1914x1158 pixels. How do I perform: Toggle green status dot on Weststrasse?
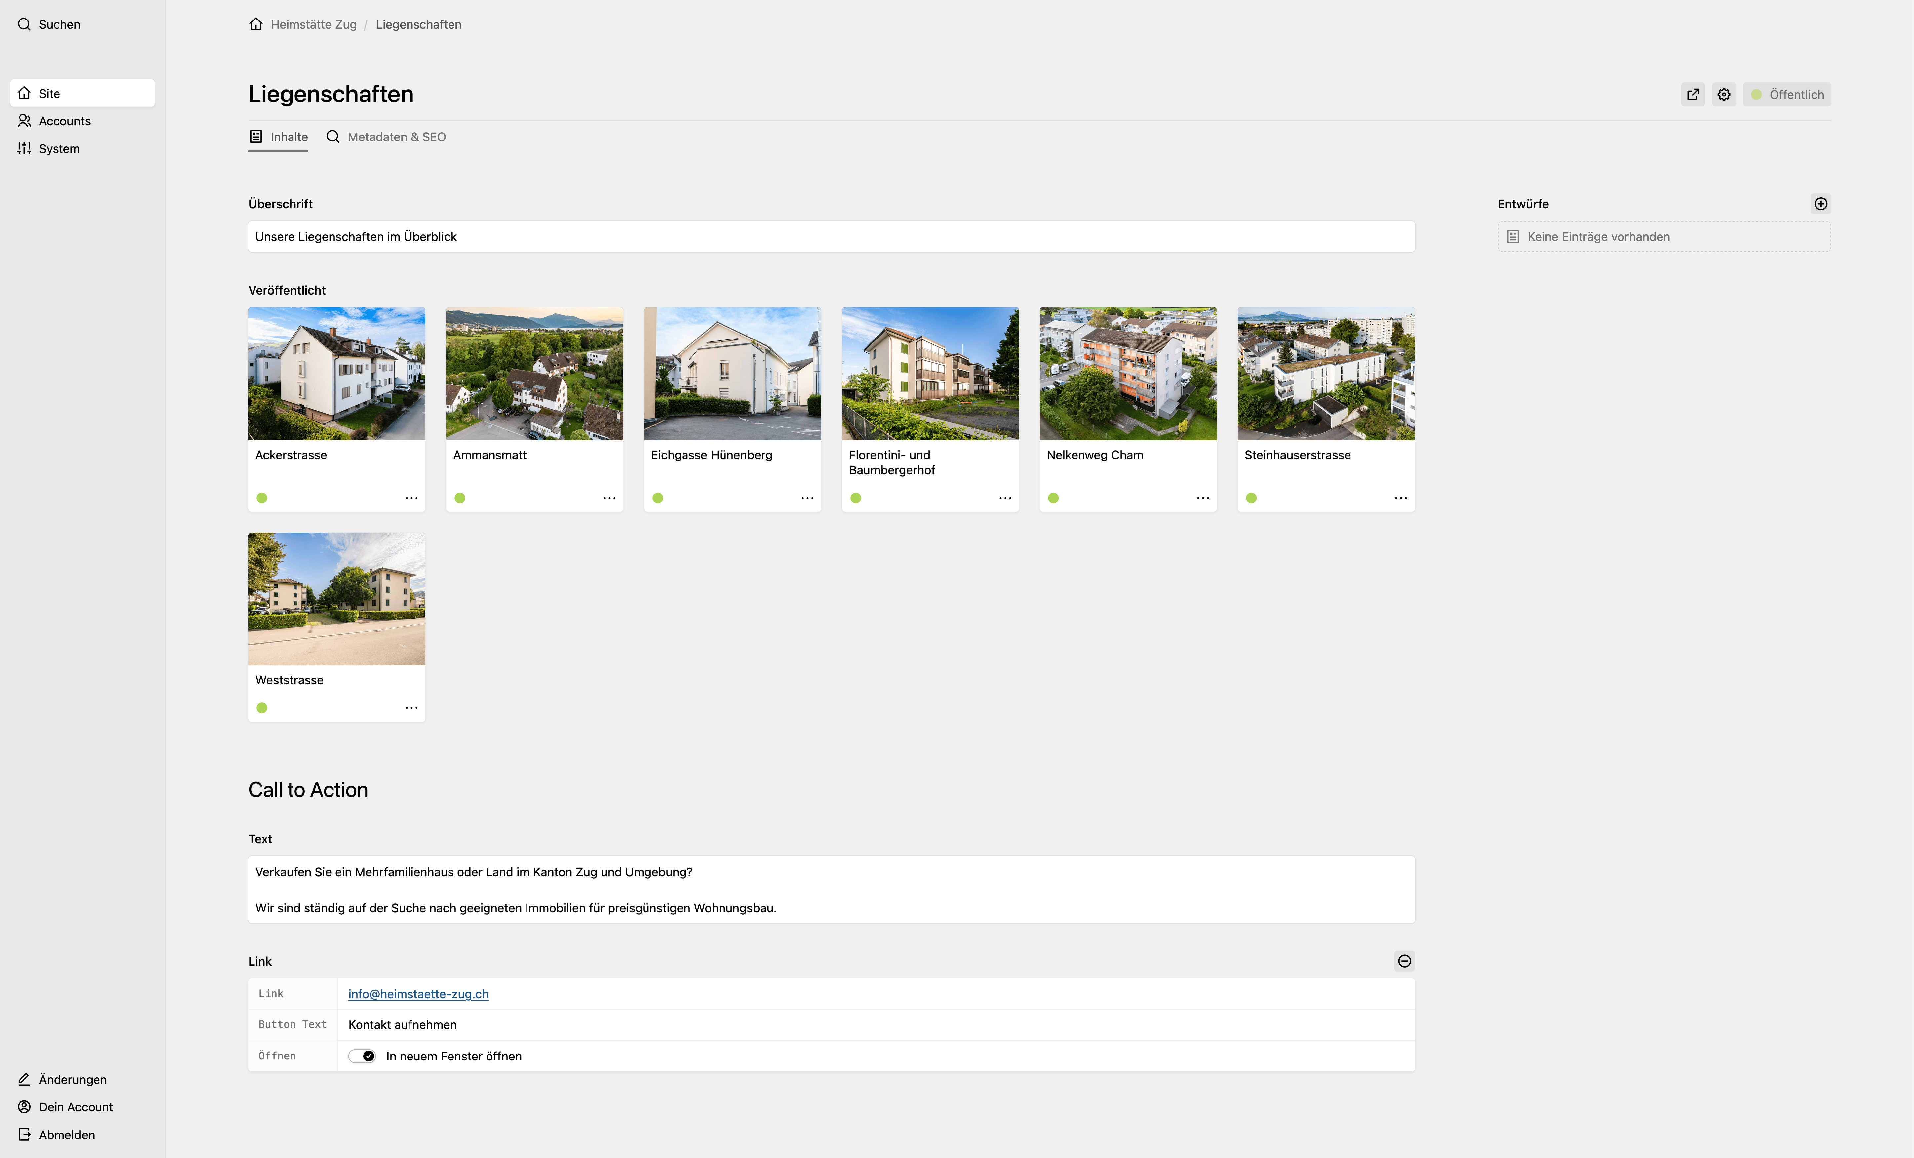[x=262, y=708]
